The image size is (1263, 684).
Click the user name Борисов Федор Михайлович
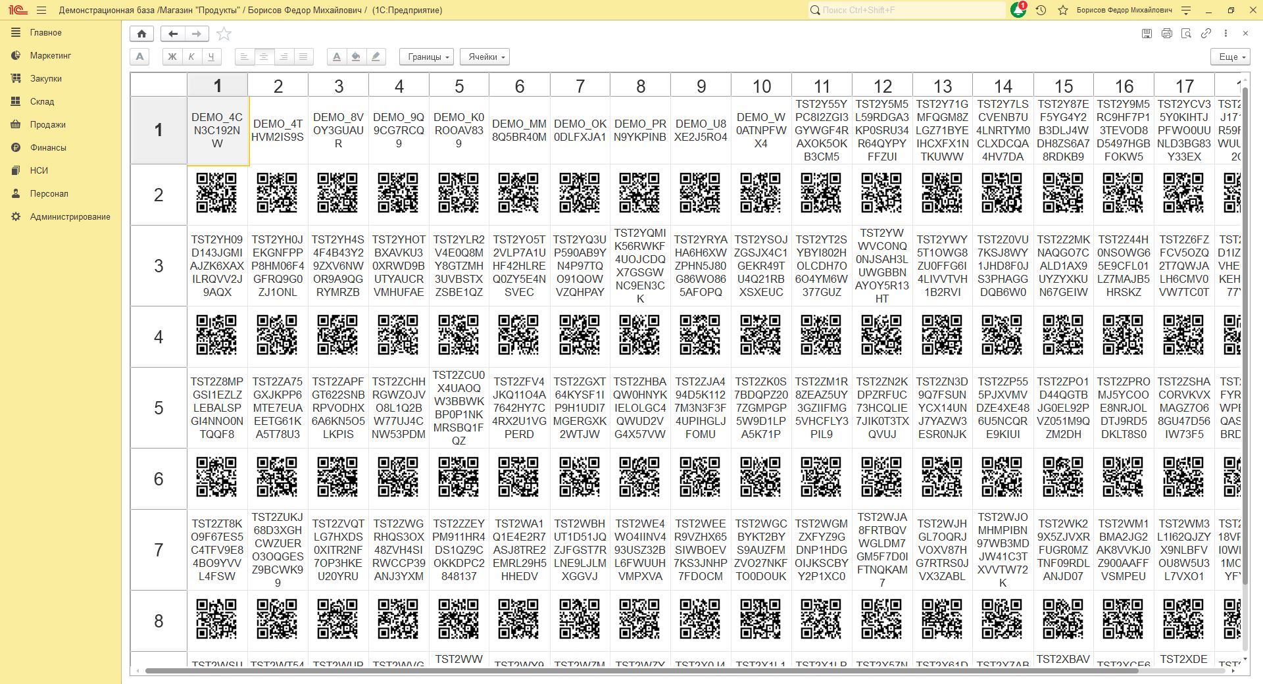click(x=1124, y=11)
